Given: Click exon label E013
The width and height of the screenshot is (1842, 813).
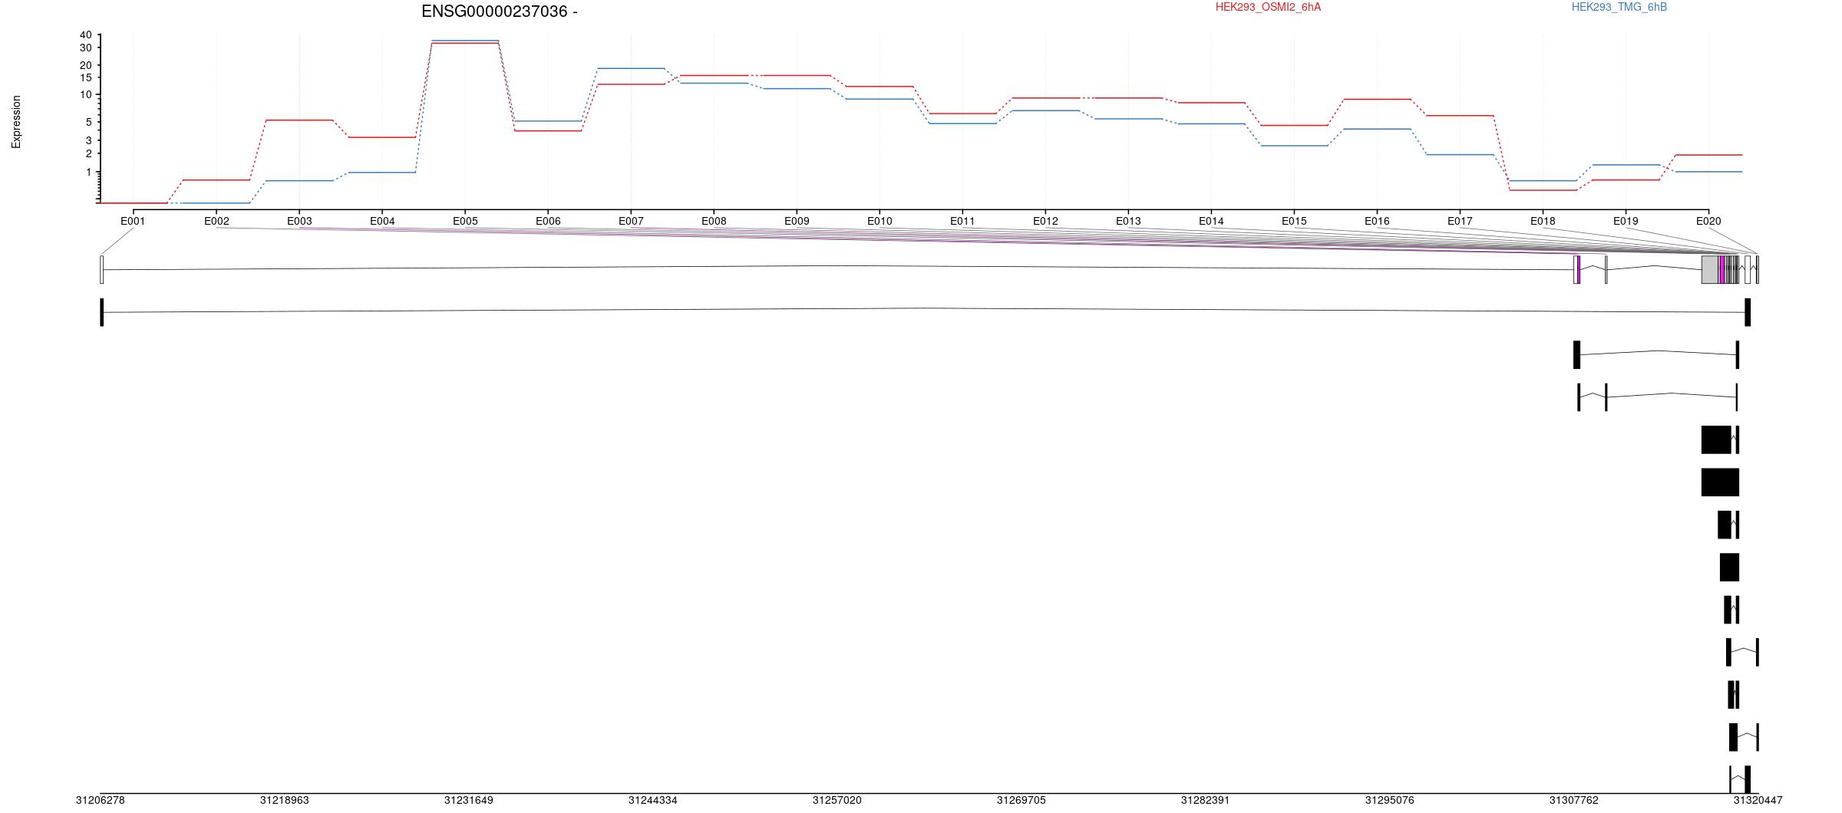Looking at the screenshot, I should pos(1128,221).
